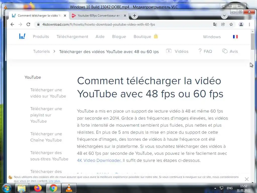Open the Téléchargement menu
Image resolution: width=257 pixels, height=193 pixels.
pyautogui.click(x=72, y=37)
